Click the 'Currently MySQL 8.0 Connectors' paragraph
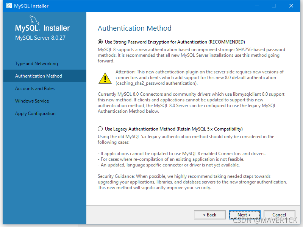 click(191, 103)
